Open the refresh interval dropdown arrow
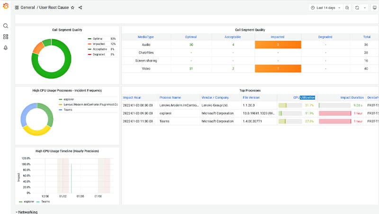This screenshot has width=379, height=214. [x=365, y=8]
